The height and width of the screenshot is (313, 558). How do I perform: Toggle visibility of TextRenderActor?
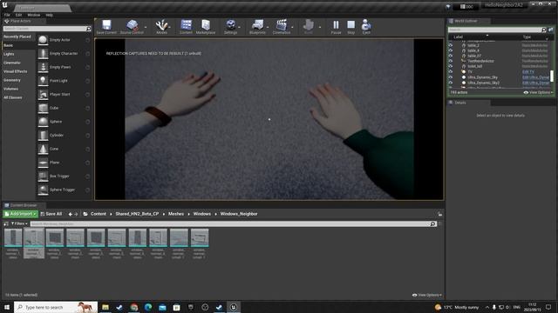click(451, 61)
